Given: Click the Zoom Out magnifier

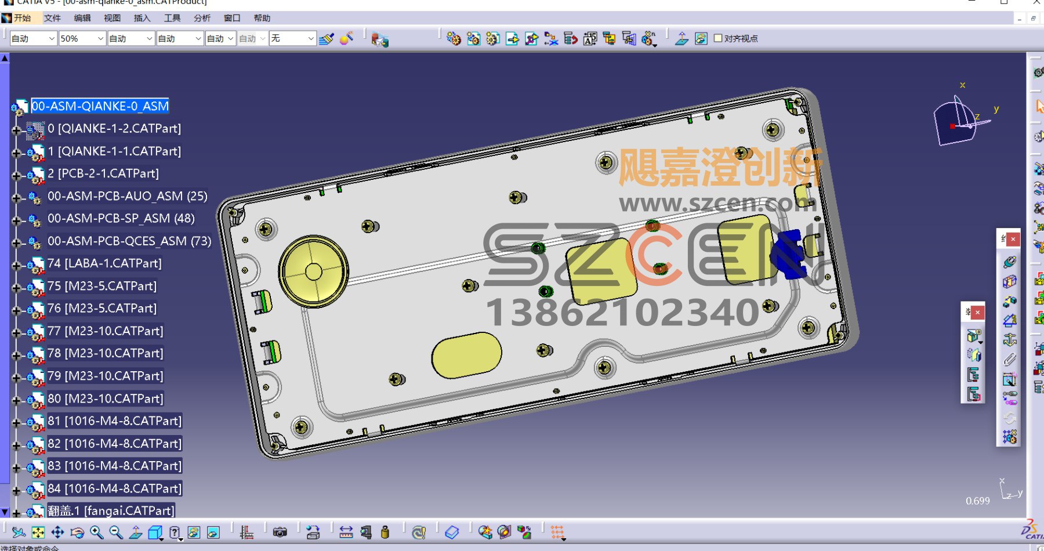Looking at the screenshot, I should [116, 532].
